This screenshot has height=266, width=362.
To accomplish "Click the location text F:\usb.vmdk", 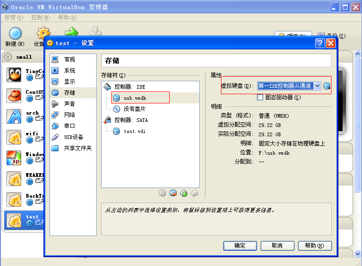I will pyautogui.click(x=274, y=153).
